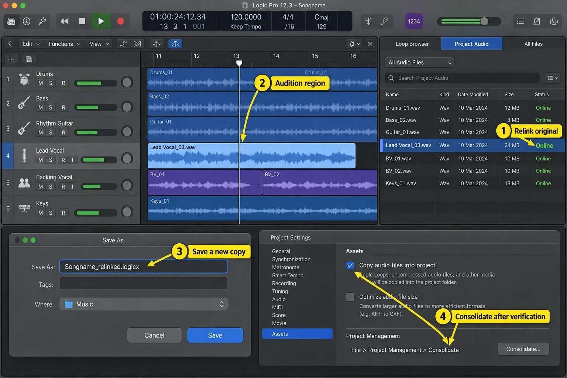Select Synchronization in Project Settings sidebar
Image resolution: width=567 pixels, height=378 pixels.
[x=291, y=260]
